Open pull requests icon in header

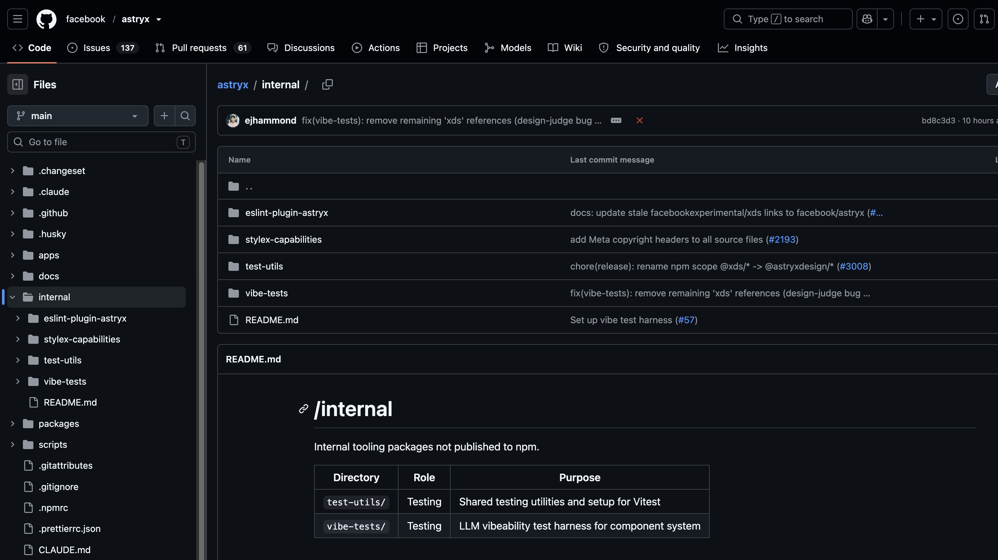pos(984,19)
